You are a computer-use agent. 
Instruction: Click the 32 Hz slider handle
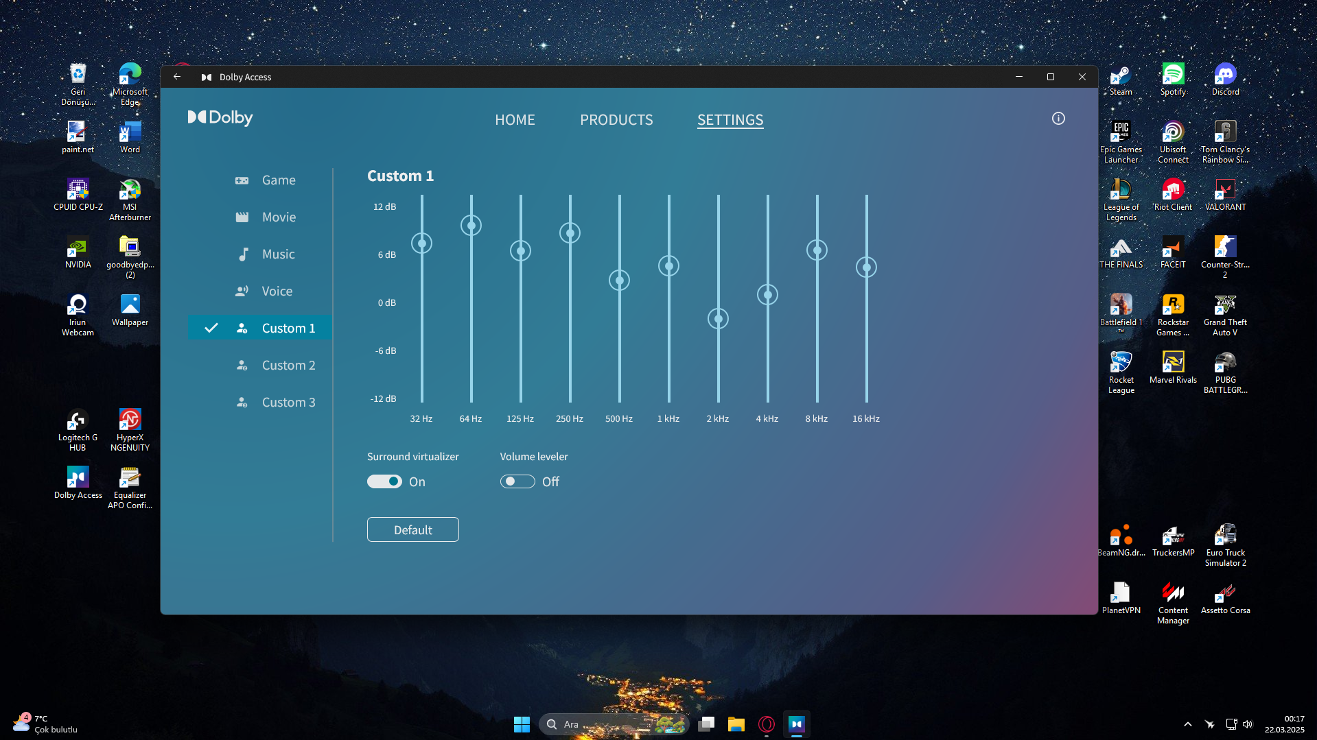click(x=421, y=243)
